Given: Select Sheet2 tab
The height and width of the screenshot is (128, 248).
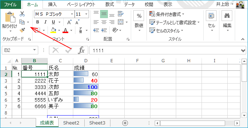Looking at the screenshot, I should pyautogui.click(x=71, y=123).
